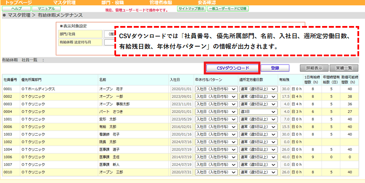The height and width of the screenshot is (183, 365).
Task: Click 有給残 days field for 医事課 主任
Action: pyautogui.click(x=286, y=157)
